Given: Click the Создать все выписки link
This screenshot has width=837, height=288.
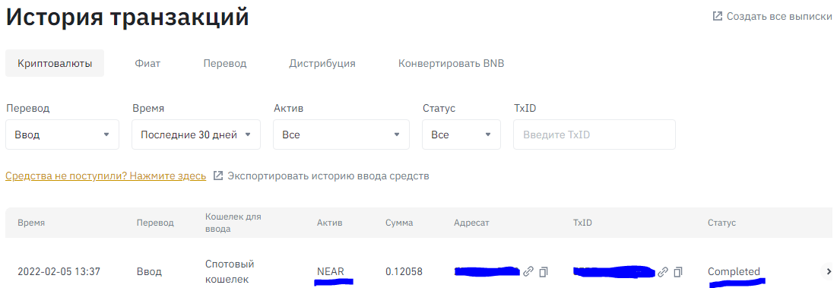Looking at the screenshot, I should (779, 16).
